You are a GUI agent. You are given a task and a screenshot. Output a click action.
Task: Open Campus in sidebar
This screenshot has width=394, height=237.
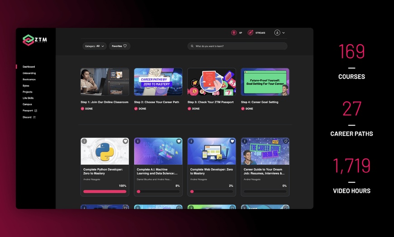[27, 104]
